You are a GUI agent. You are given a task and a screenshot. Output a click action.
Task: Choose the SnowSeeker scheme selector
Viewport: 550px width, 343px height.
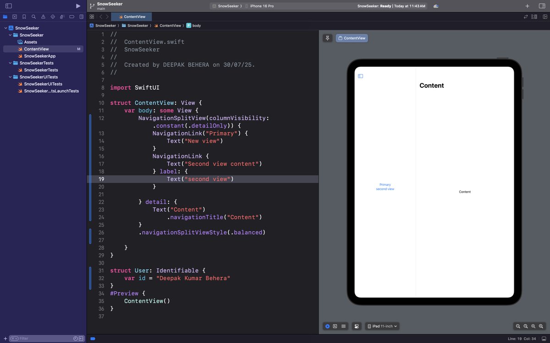pyautogui.click(x=227, y=6)
